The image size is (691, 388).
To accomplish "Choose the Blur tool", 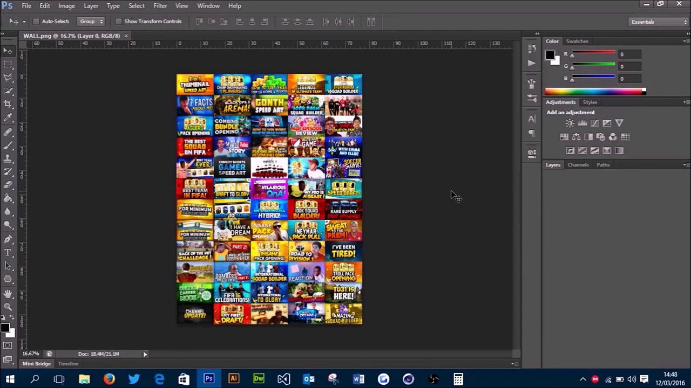I will [8, 212].
